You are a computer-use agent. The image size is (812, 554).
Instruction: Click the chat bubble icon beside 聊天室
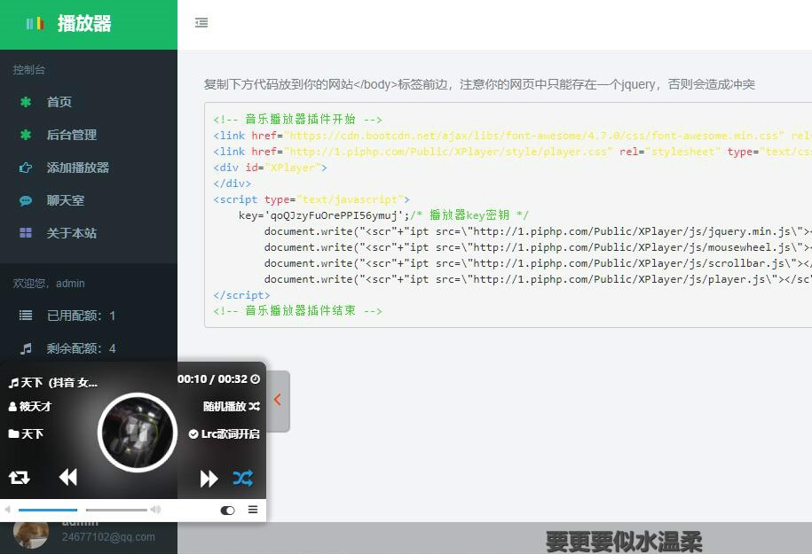pyautogui.click(x=26, y=200)
